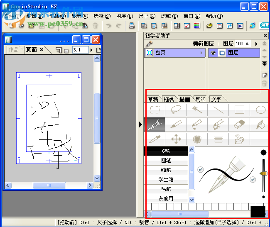270x227 pixels.
Task: Select the 镝笔 pen type
Action: point(166,170)
